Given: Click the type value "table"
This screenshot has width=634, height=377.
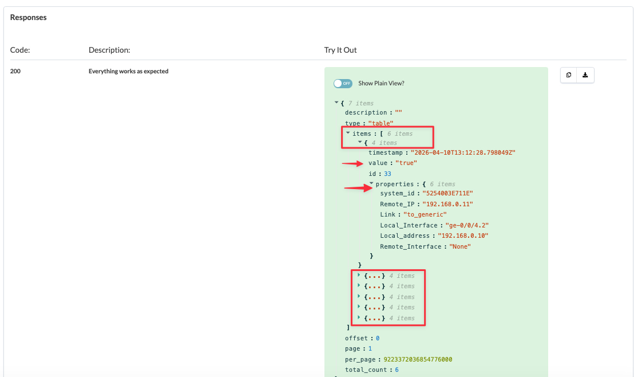Looking at the screenshot, I should 381,123.
